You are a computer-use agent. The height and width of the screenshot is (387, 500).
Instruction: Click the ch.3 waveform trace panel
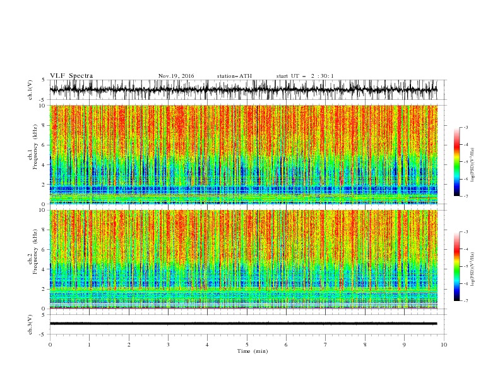(247, 324)
